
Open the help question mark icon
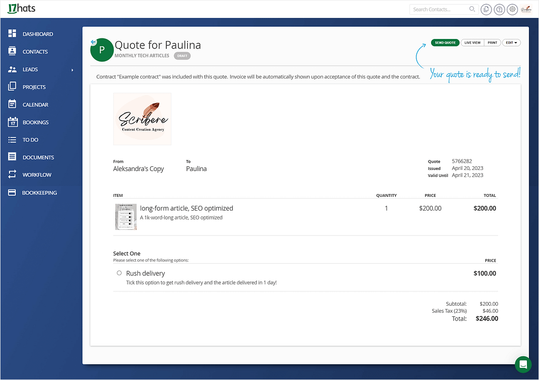(x=499, y=9)
